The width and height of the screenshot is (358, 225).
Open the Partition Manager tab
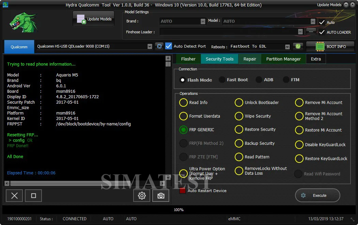[283, 59]
